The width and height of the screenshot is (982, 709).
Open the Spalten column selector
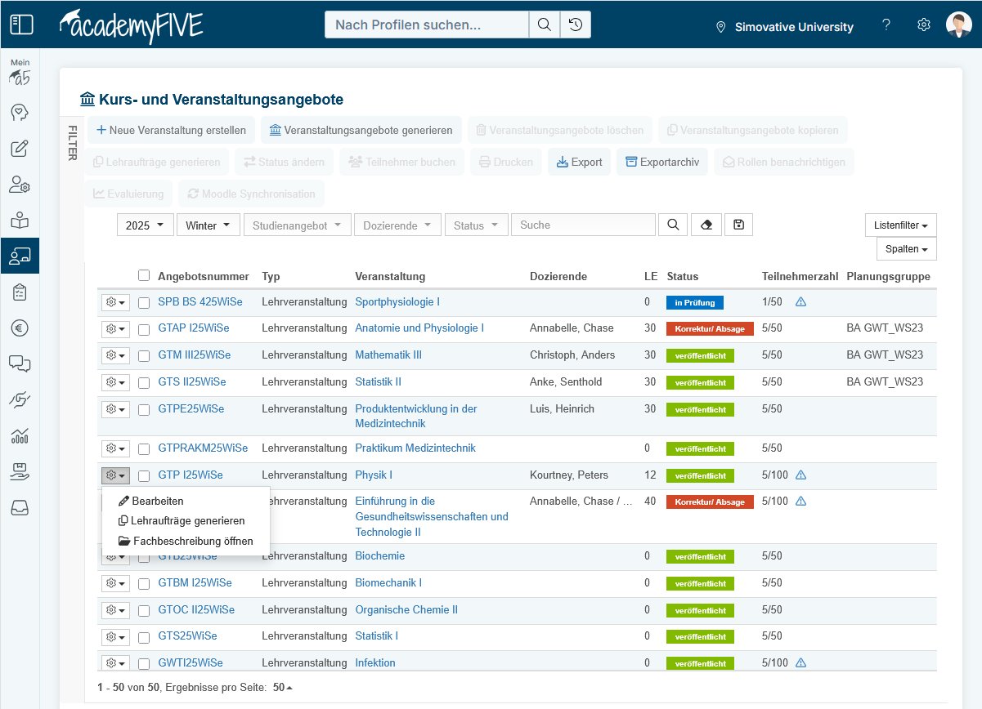point(906,249)
